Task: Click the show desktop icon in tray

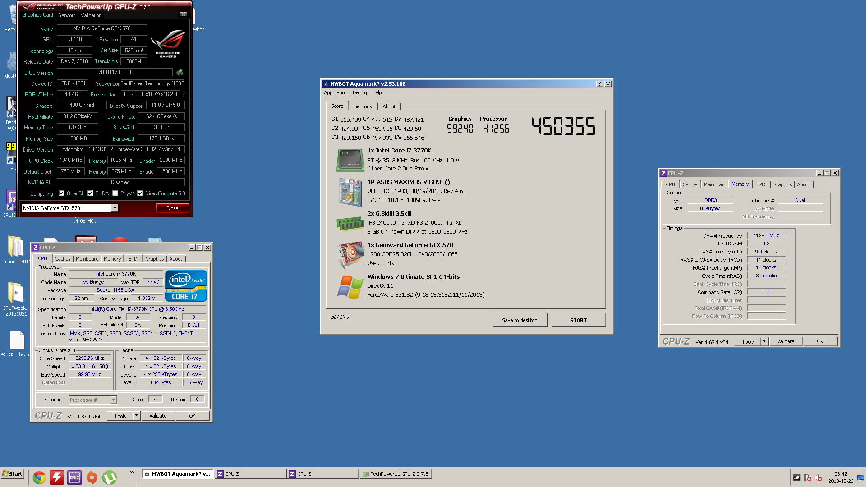Action: tap(861, 478)
